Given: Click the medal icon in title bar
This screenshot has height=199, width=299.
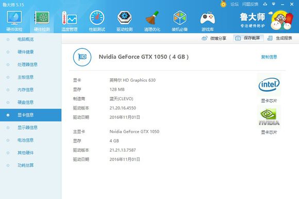Looking at the screenshot, I should [x=223, y=4].
